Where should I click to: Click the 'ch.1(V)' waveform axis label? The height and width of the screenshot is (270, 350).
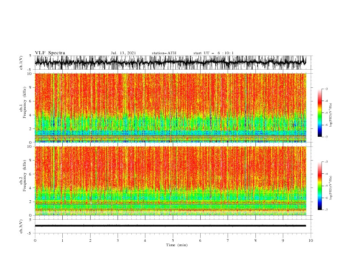tap(21, 63)
